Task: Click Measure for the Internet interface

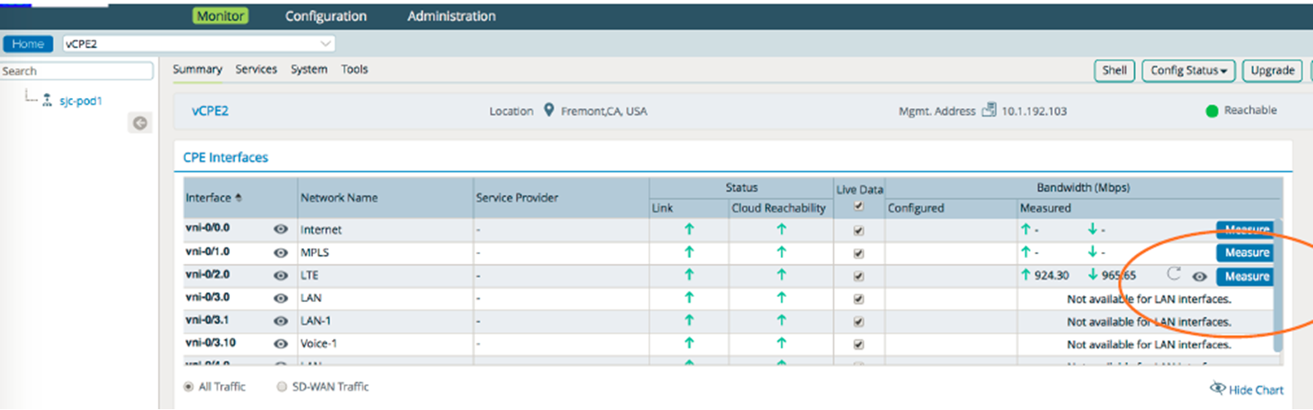Action: click(x=1246, y=229)
